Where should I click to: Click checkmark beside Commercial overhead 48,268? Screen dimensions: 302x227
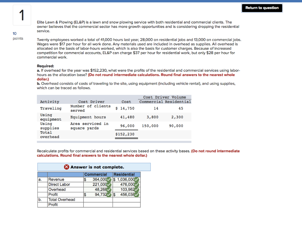click(109, 190)
